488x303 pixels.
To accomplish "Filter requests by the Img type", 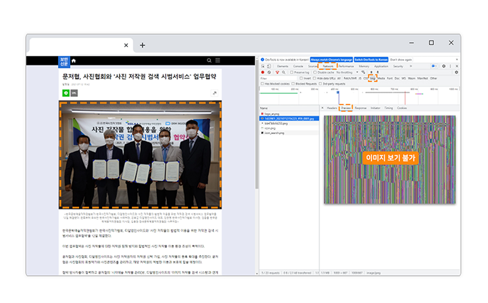I will point(372,78).
